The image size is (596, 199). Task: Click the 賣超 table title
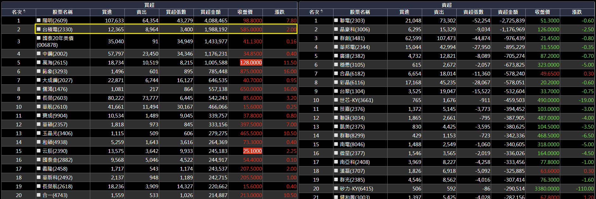[x=447, y=5]
